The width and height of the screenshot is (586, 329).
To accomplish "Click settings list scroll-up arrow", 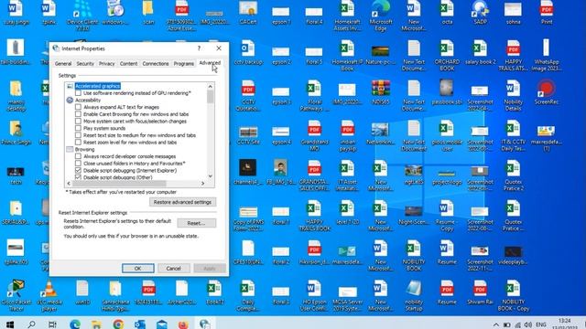I will [x=210, y=86].
